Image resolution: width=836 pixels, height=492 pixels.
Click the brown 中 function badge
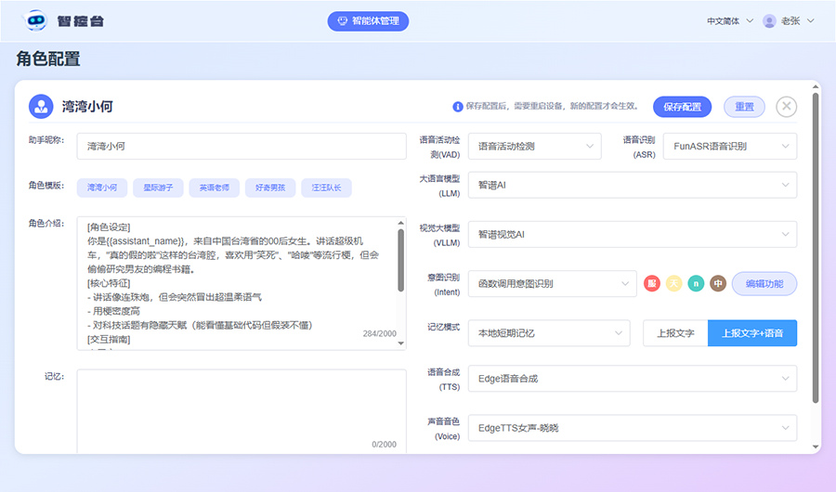717,283
